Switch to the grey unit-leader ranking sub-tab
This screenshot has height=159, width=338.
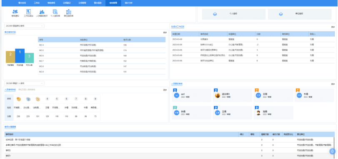[x=27, y=90]
